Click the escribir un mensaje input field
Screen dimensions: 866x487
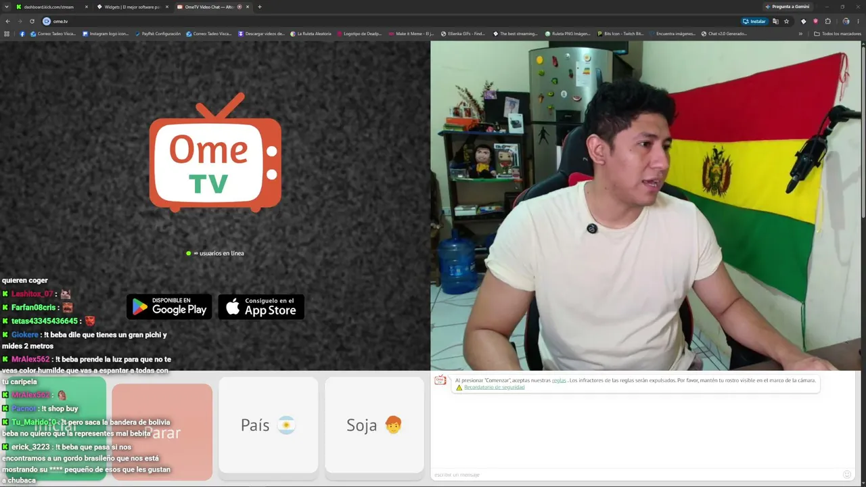[x=636, y=475]
